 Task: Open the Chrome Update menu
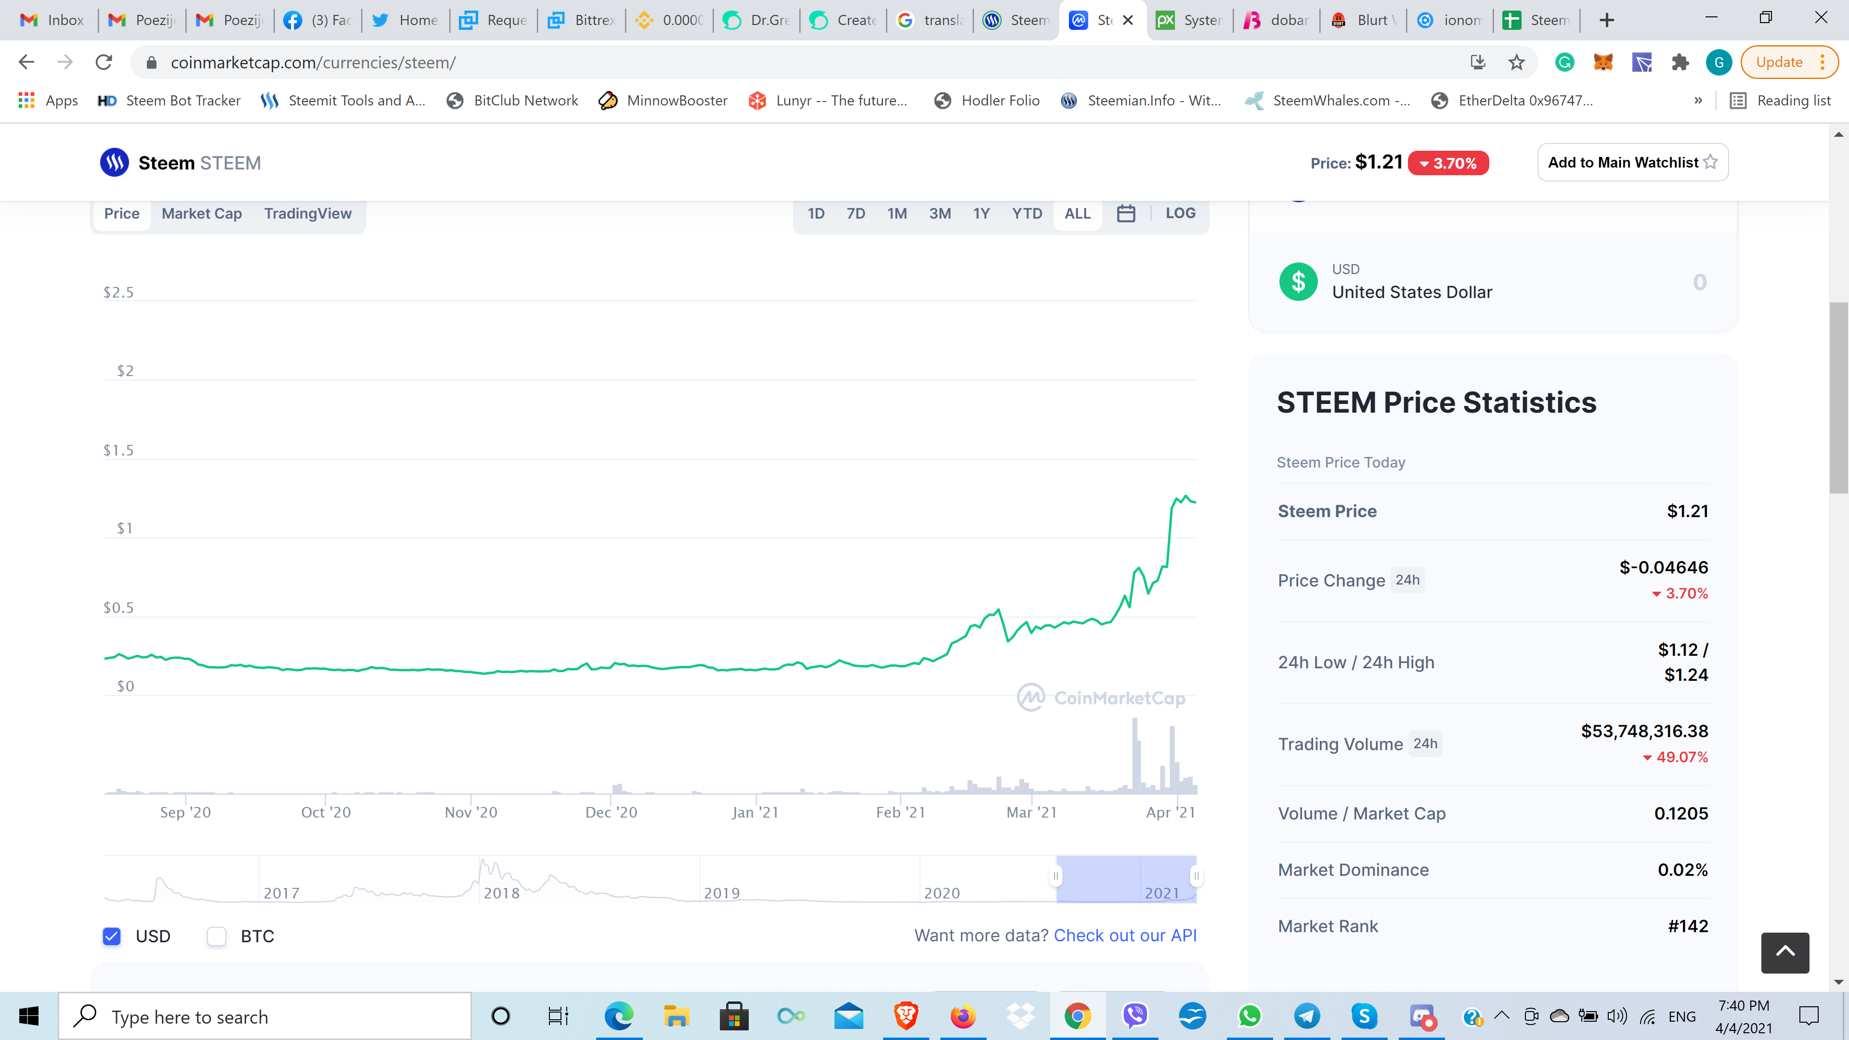(1789, 63)
